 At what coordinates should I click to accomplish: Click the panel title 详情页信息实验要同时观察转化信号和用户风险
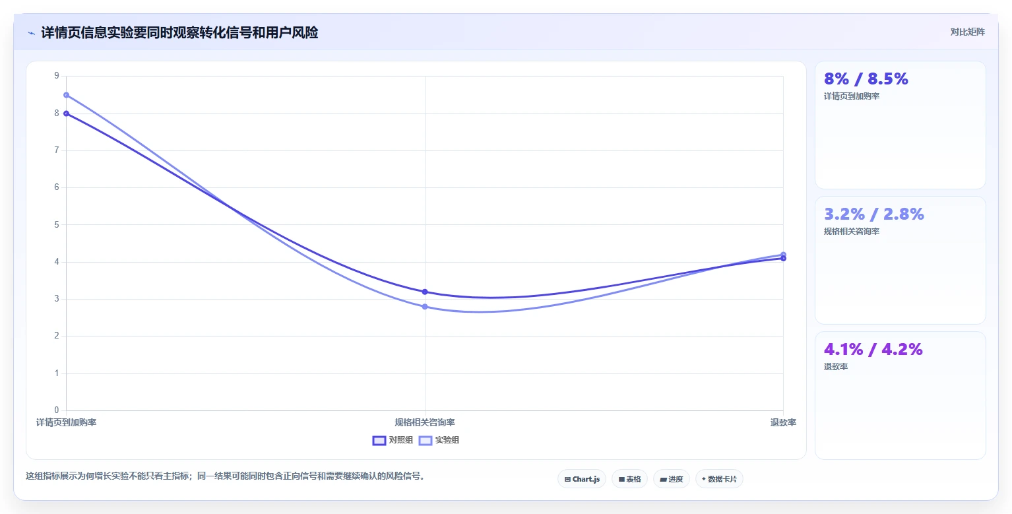tap(179, 33)
